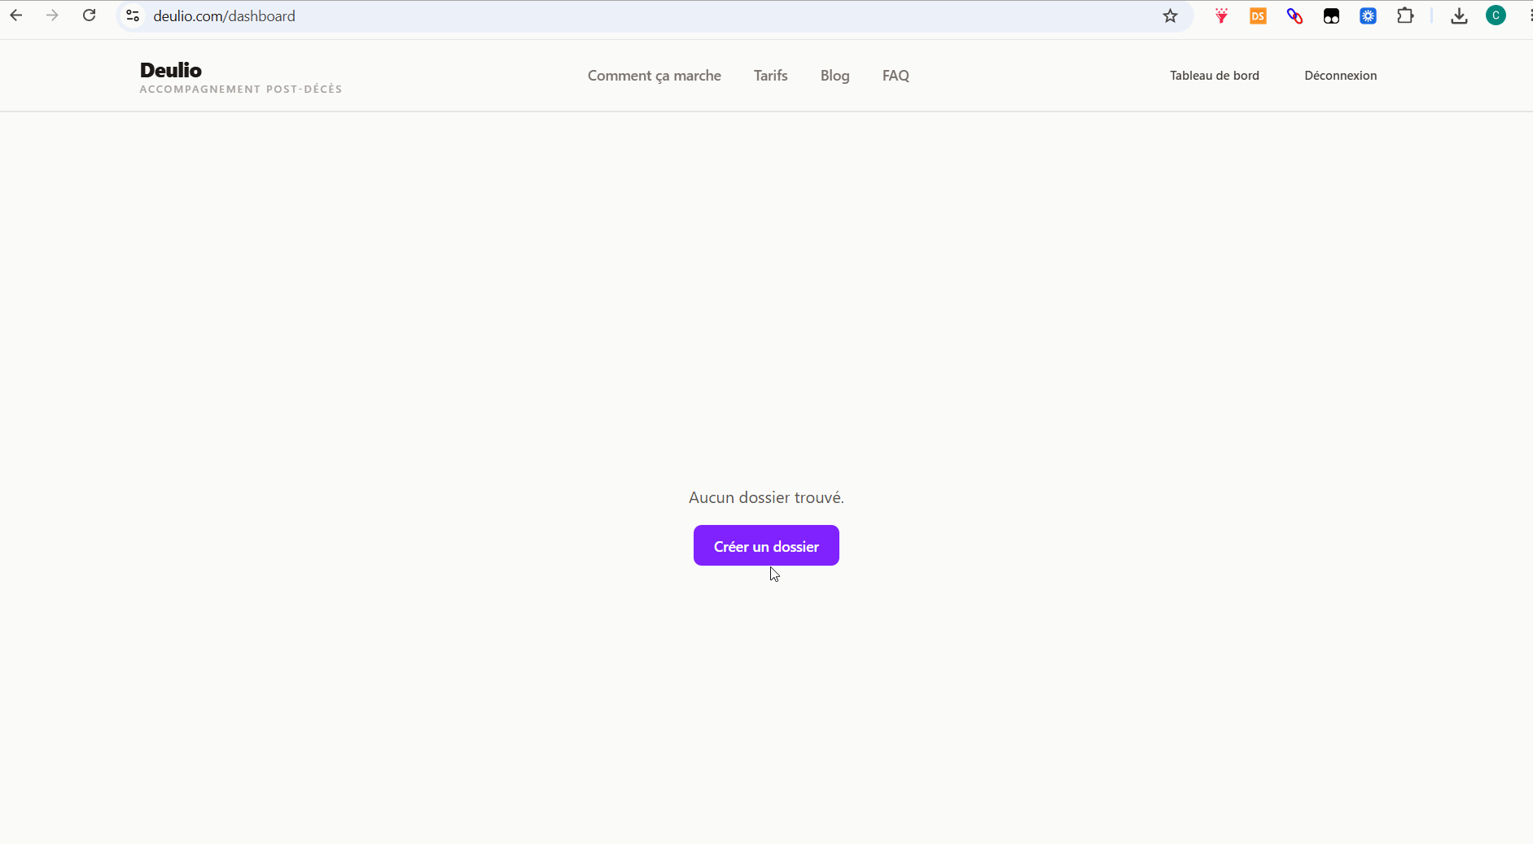Screen dimensions: 1533x844
Task: Open the Extensions puzzle piece menu
Action: point(1405,15)
